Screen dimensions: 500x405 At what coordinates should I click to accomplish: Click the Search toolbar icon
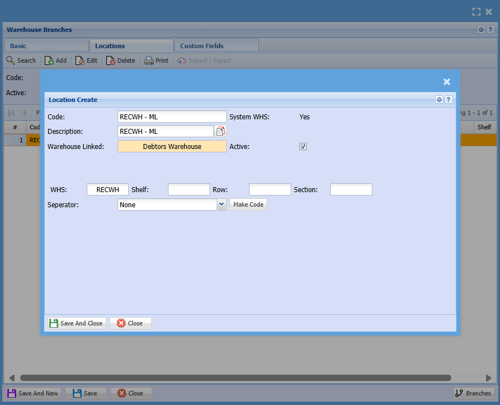[21, 60]
